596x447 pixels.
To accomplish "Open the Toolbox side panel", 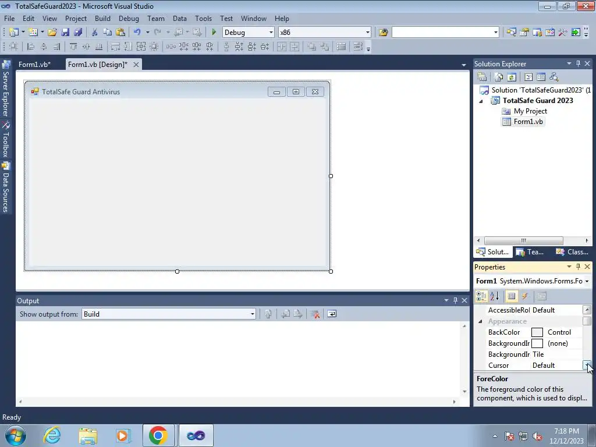I will (x=6, y=140).
